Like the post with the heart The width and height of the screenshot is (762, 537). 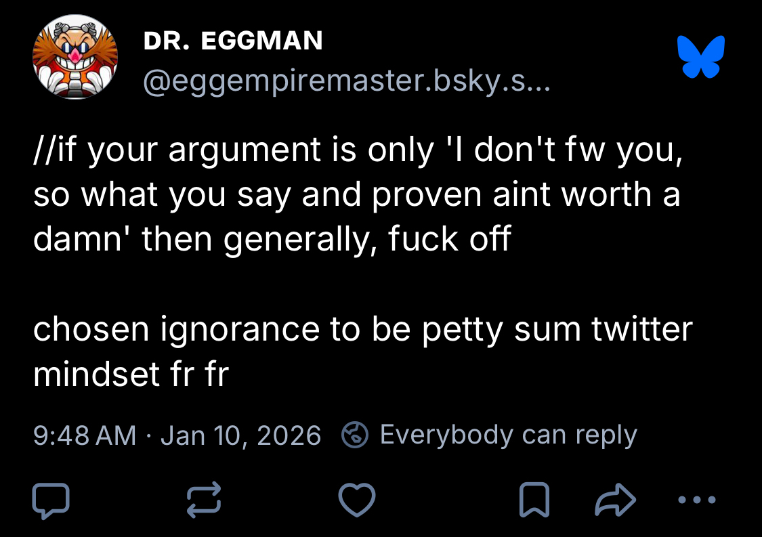(357, 501)
